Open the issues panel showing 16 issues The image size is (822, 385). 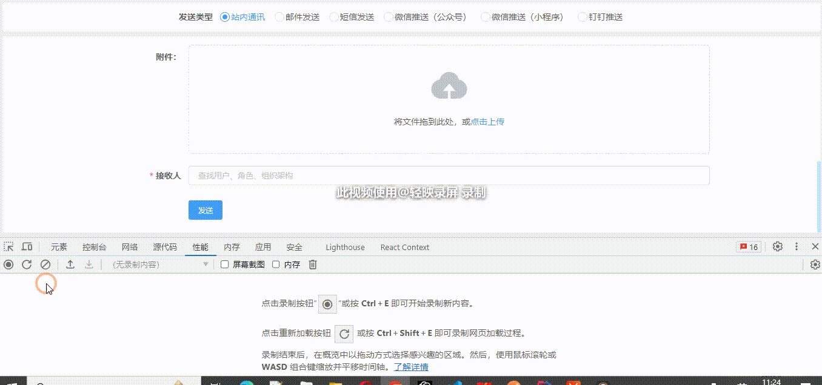(748, 246)
